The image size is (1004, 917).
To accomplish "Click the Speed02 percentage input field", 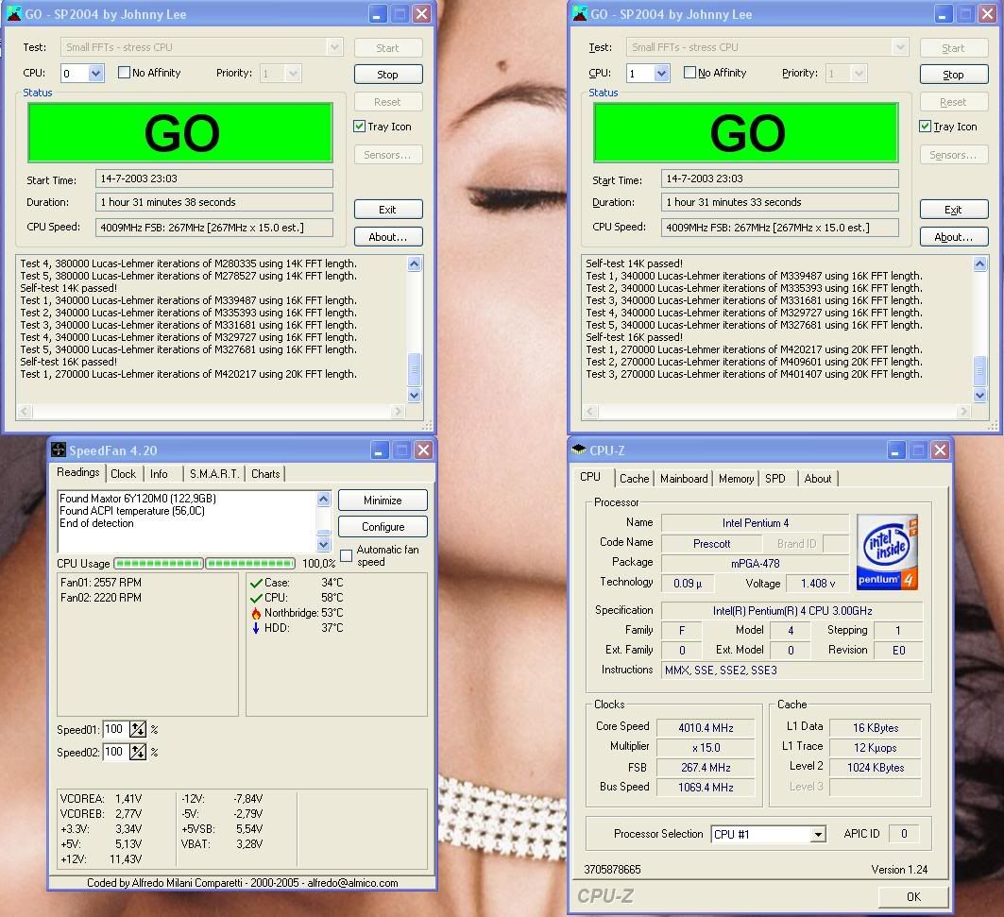I will [113, 753].
